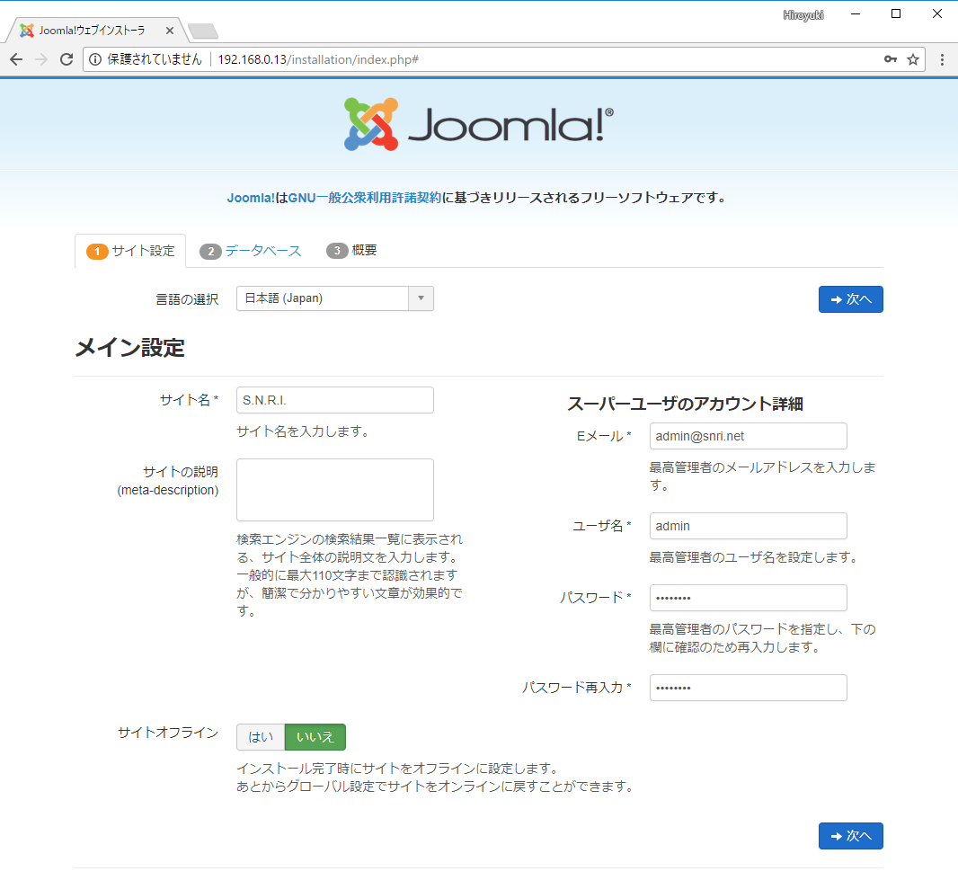Viewport: 958px width, 889px height.
Task: Maximize the browser window
Action: point(896,14)
